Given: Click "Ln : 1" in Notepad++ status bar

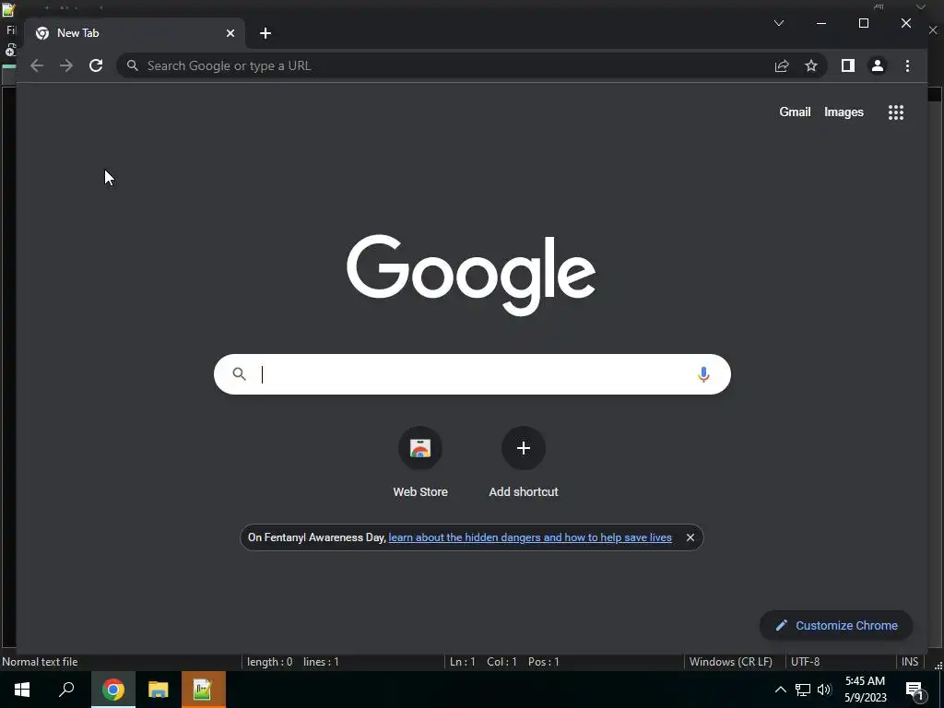Looking at the screenshot, I should pos(463,662).
